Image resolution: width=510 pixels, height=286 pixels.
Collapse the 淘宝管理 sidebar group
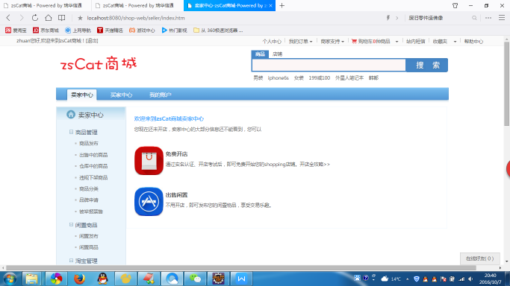[71, 260]
